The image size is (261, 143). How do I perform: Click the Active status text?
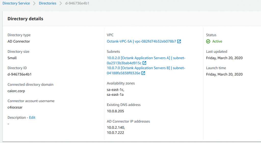(x=217, y=41)
